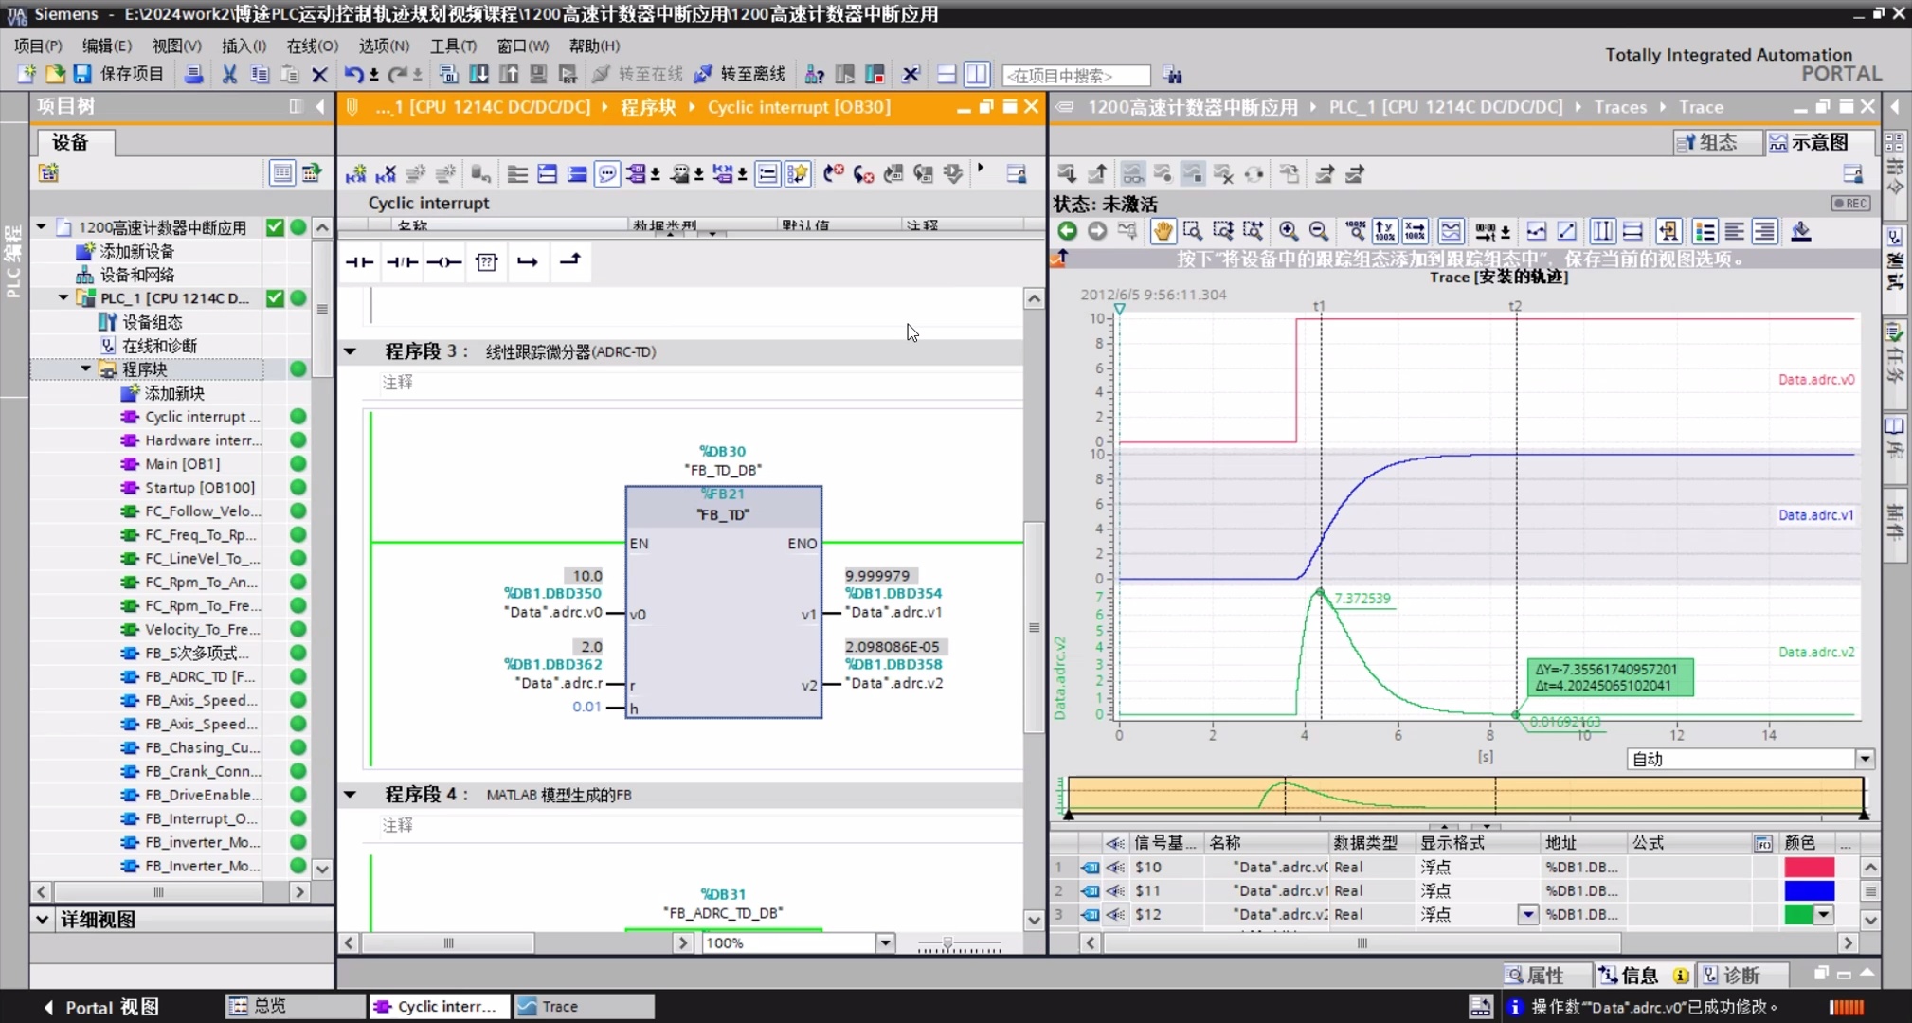Click the insert normally-open contact instruction
This screenshot has width=1912, height=1023.
[359, 262]
